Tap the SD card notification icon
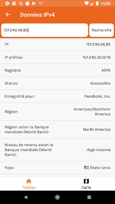This screenshot has width=115, height=204. click(27, 3)
